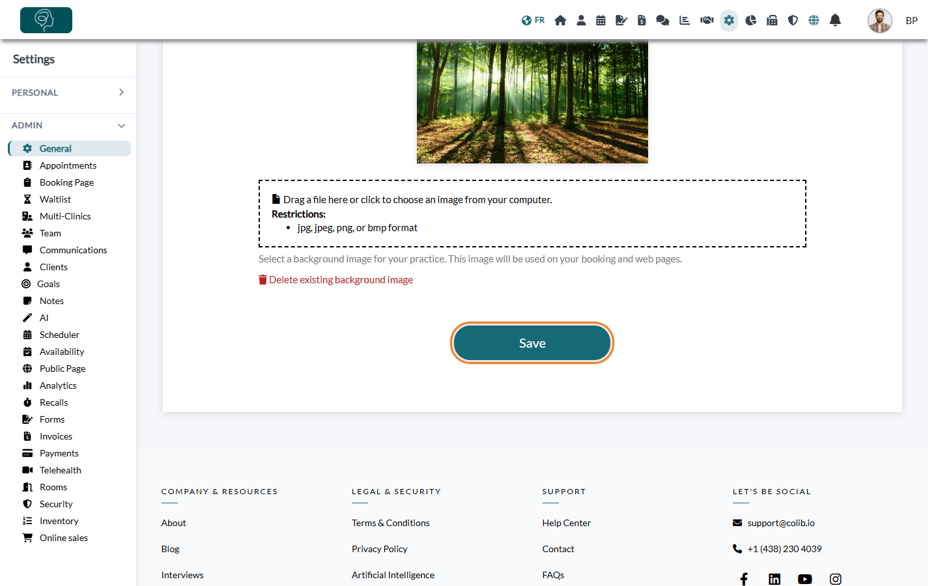This screenshot has width=938, height=586.
Task: Open the forms signature icon in top bar
Action: tap(621, 20)
